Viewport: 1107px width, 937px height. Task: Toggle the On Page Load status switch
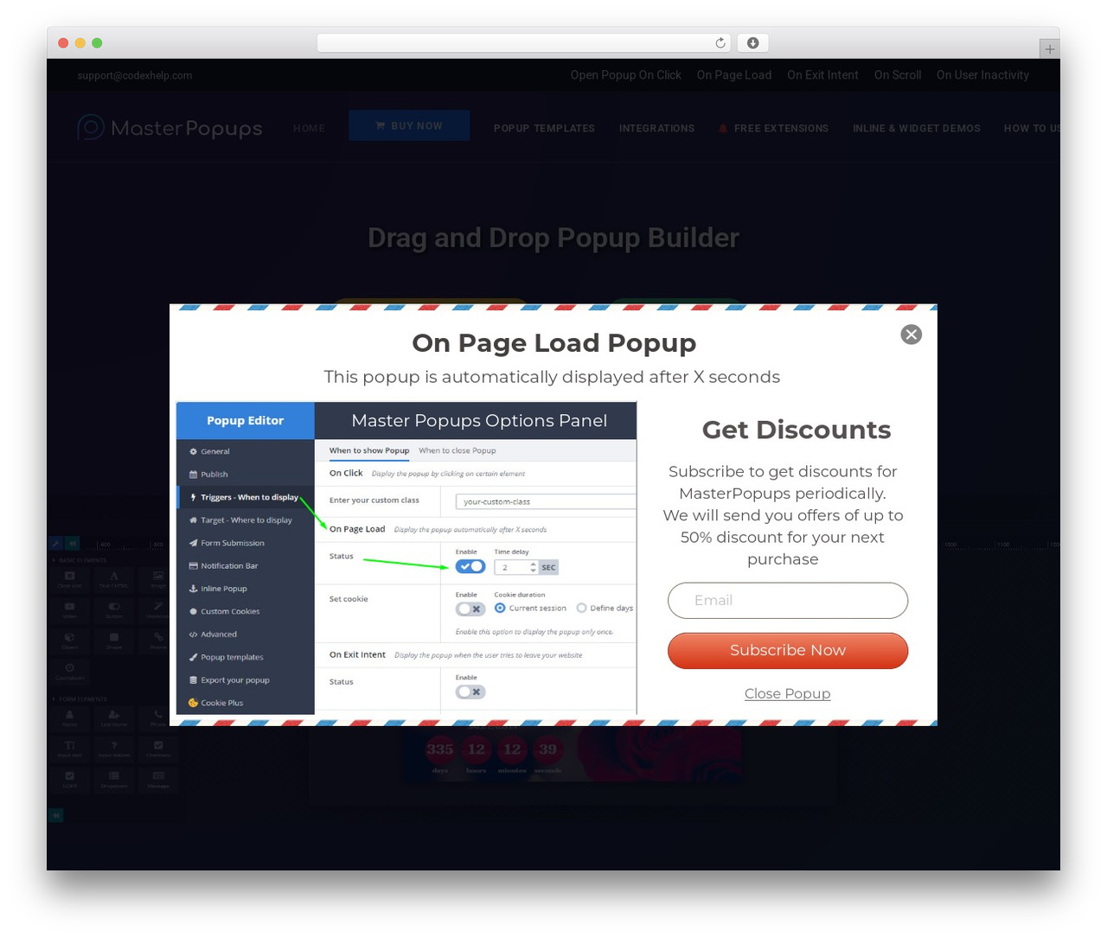tap(470, 566)
